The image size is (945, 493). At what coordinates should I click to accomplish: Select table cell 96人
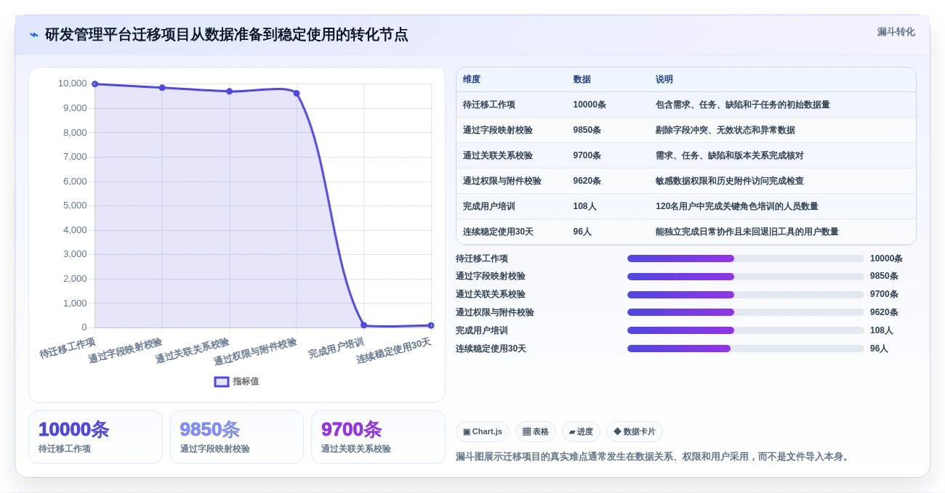click(582, 232)
